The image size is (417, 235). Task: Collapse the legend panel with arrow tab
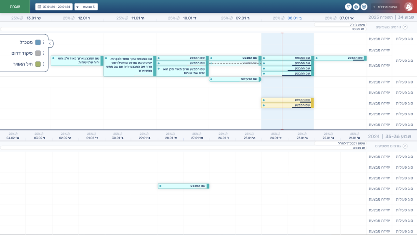tap(50, 43)
